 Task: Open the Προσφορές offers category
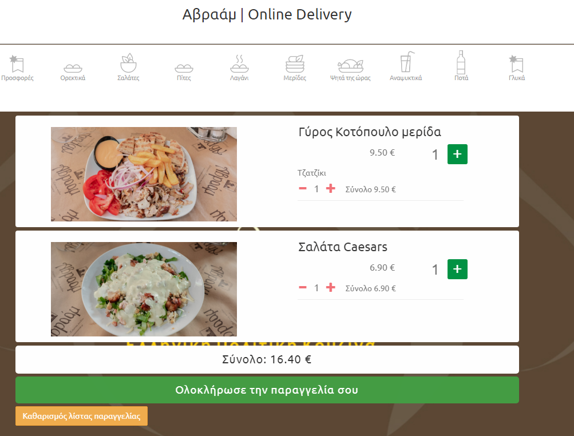pos(17,68)
